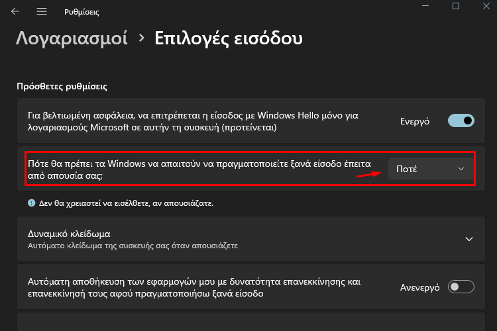Close the Ρυθμίσεις window
The height and width of the screenshot is (331, 497).
pos(486,6)
